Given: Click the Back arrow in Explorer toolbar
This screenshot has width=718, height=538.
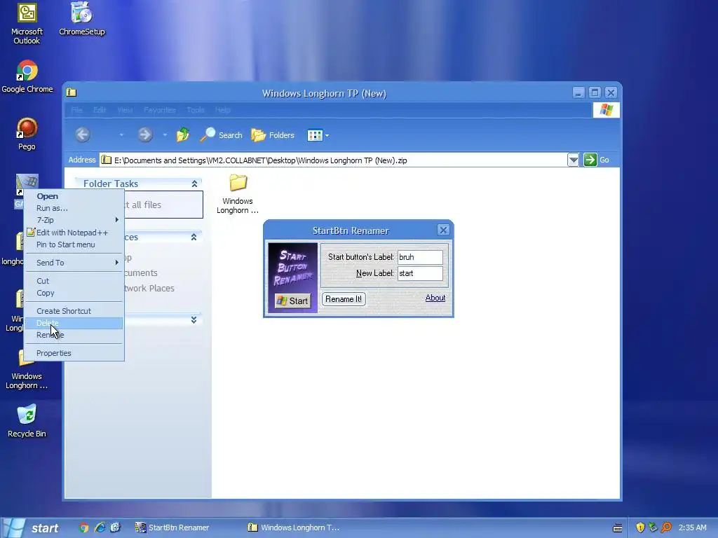Looking at the screenshot, I should tap(83, 135).
